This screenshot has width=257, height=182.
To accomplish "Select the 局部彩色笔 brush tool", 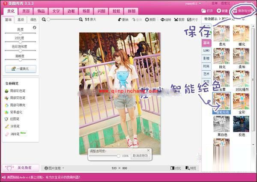I will point(17,91).
